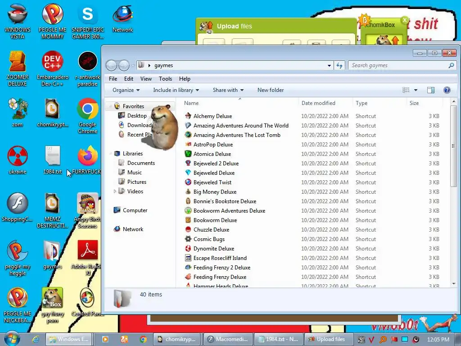
Task: Click the Windows Start orb
Action: pos(12,339)
